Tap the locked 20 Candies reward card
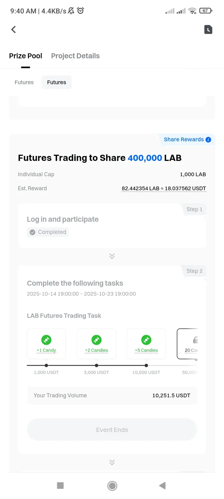 click(188, 344)
